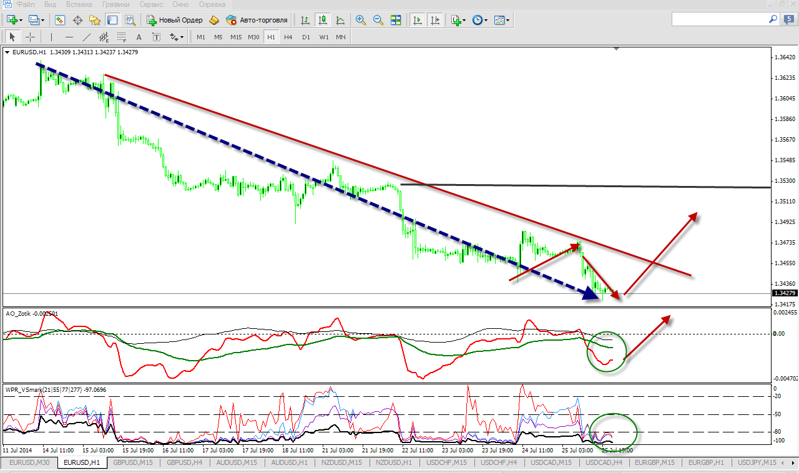Image resolution: width=799 pixels, height=473 pixels.
Task: Click the Zoom In magnifier icon
Action: tap(360, 20)
